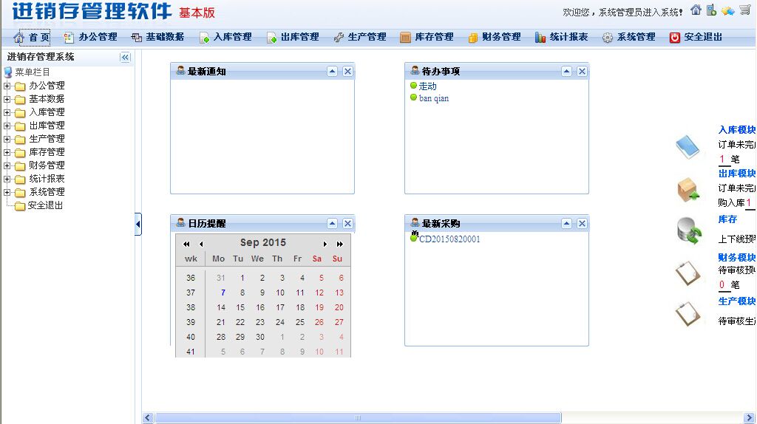Go to next month in calendar
The image size is (757, 424).
coord(325,244)
